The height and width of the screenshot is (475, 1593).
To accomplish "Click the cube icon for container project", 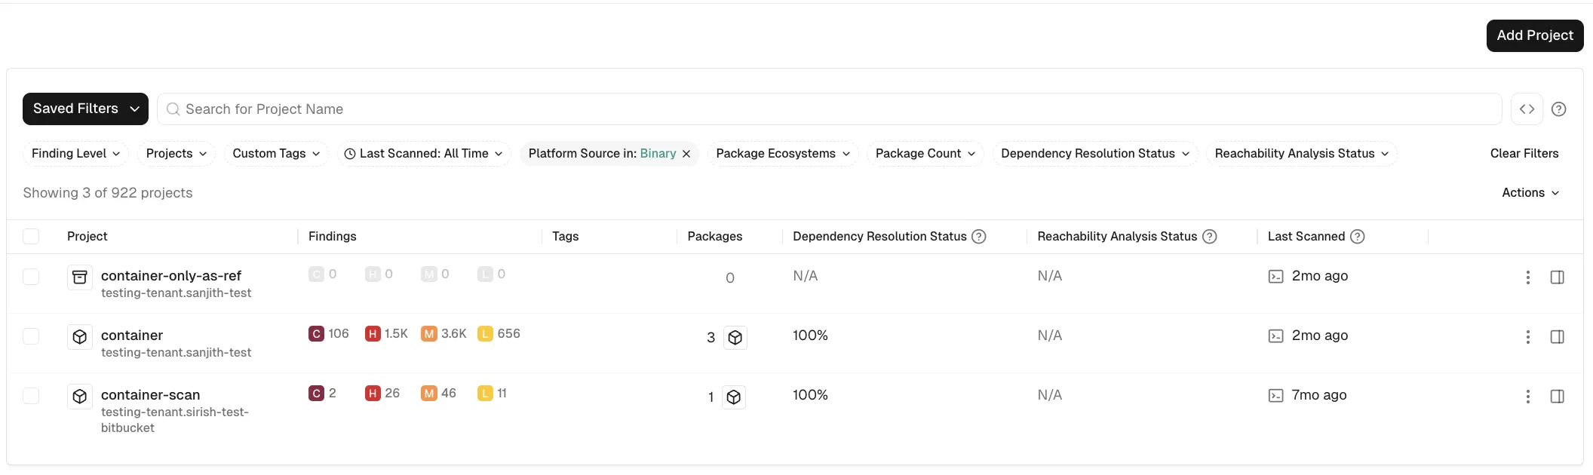I will coord(80,337).
